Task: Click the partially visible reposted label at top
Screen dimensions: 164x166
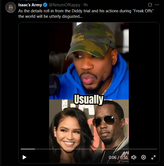Action: 28,0
